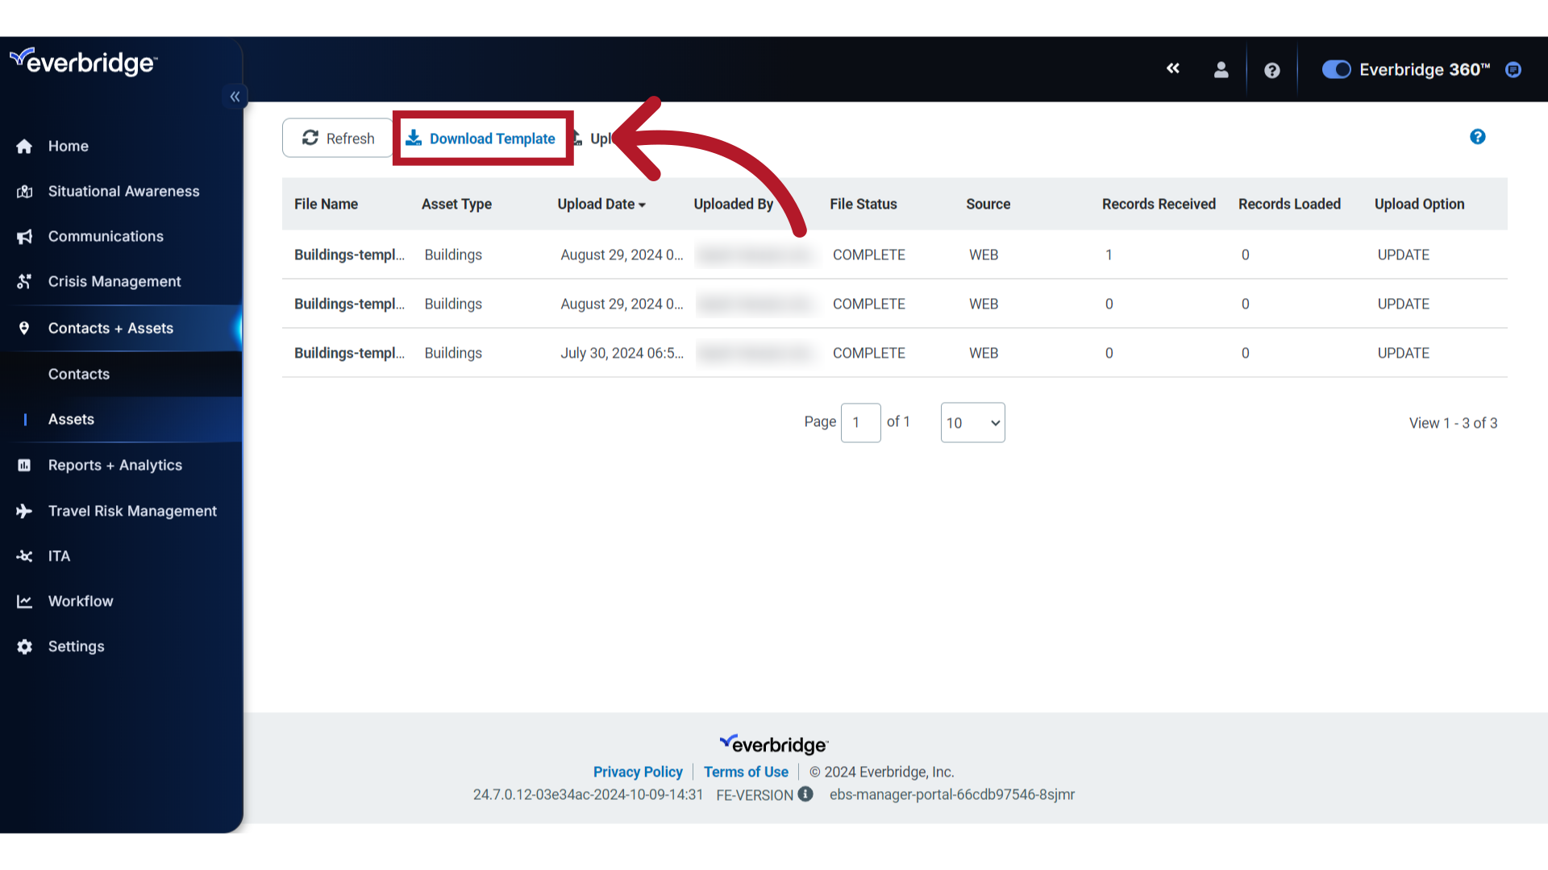
Task: Open the Home section from sidebar
Action: tap(24, 146)
